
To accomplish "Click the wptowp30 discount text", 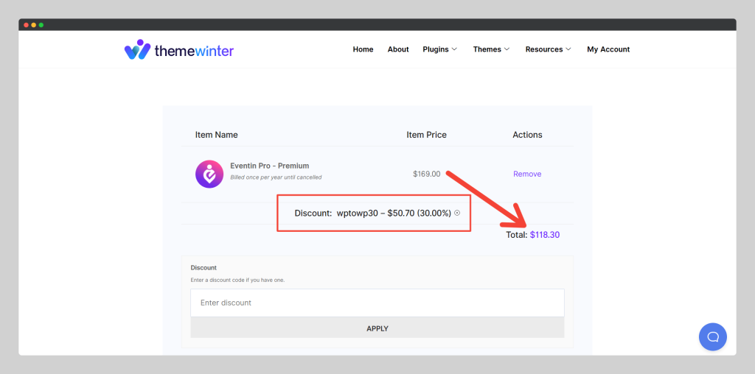I will pos(394,213).
